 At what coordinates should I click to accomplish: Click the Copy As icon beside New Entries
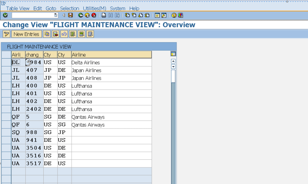point(47,34)
